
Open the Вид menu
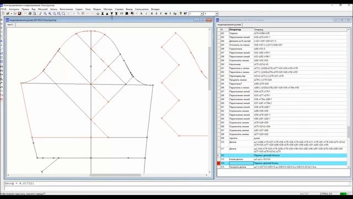(34, 9)
